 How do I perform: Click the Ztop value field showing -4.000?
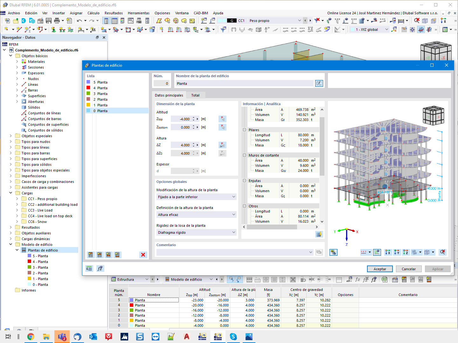[x=181, y=119]
